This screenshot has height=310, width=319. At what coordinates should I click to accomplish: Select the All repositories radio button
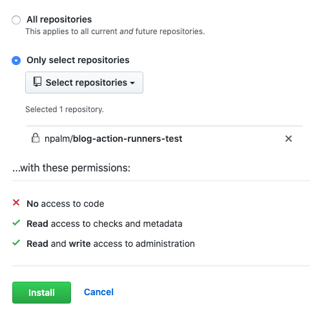tap(16, 20)
